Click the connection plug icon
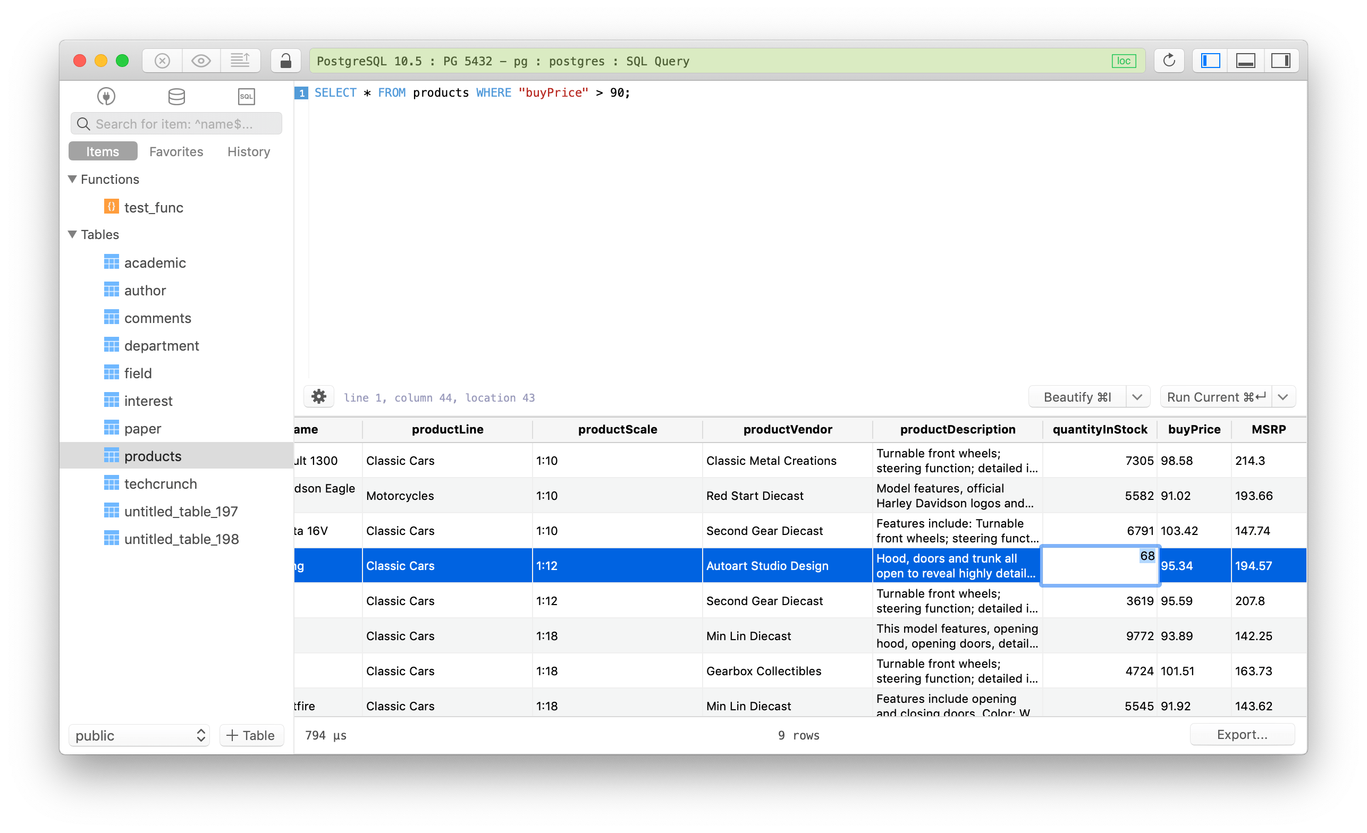The image size is (1367, 833). pos(105,96)
